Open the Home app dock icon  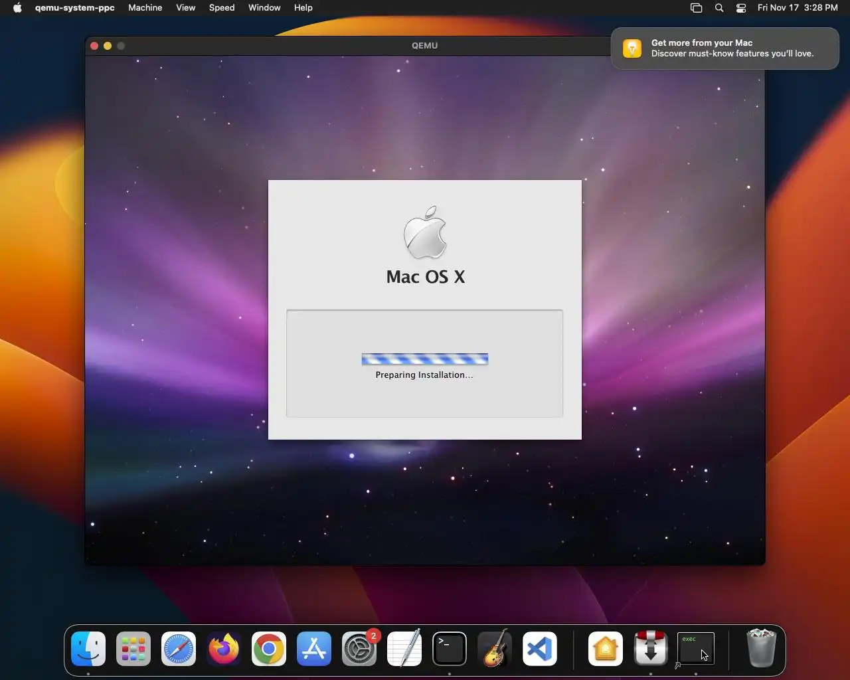(x=606, y=649)
